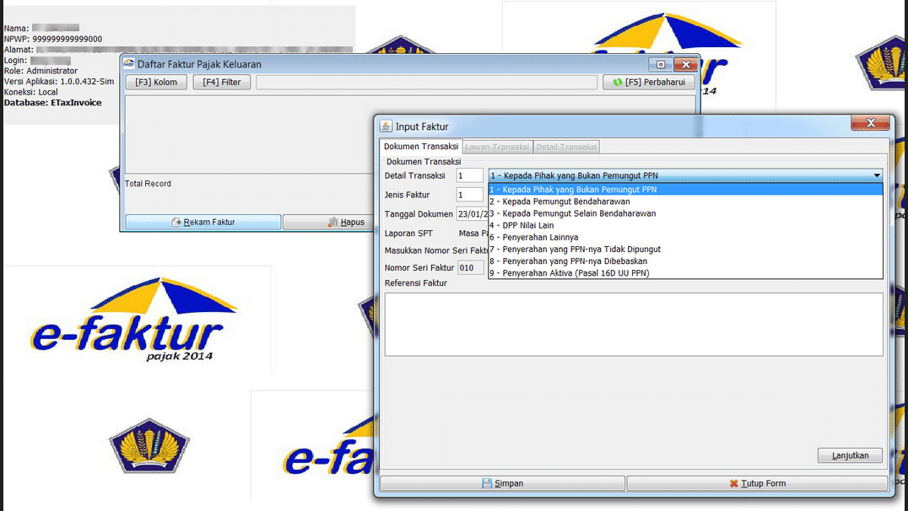Click the Hapus button

pyautogui.click(x=328, y=222)
